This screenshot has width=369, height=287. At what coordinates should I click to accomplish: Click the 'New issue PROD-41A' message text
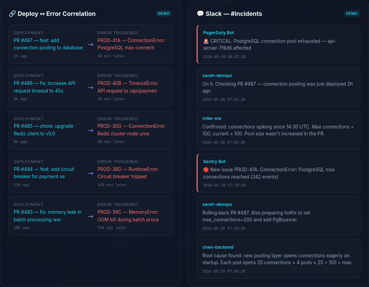tap(269, 173)
